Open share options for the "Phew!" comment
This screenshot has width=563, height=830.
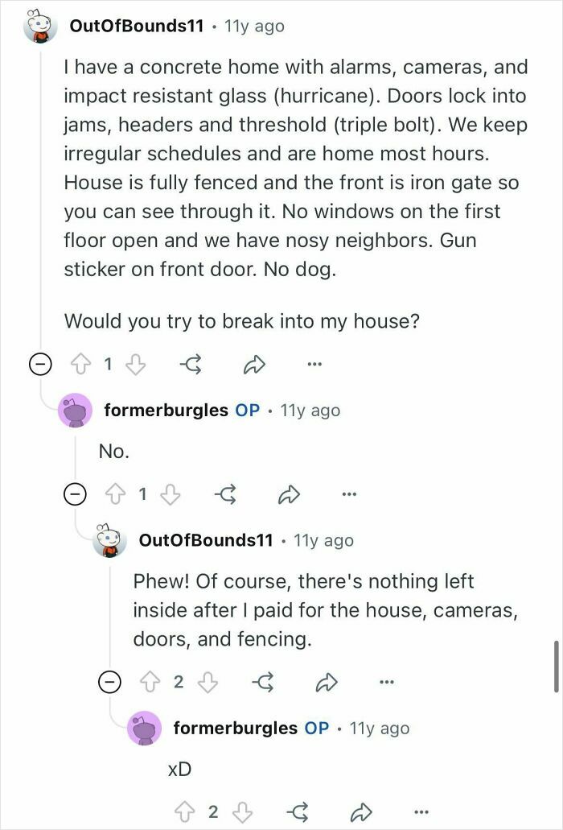(325, 680)
